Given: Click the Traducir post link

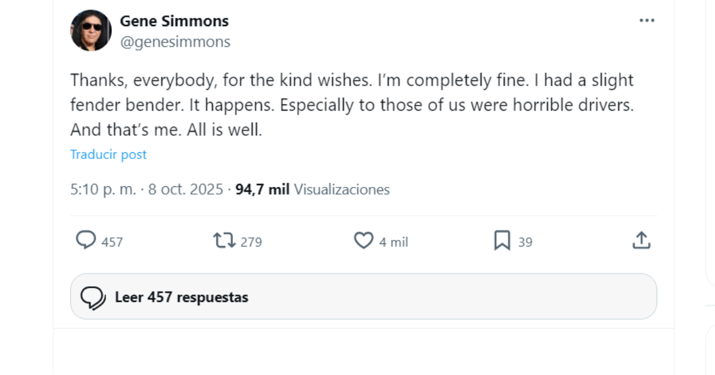Looking at the screenshot, I should [107, 154].
